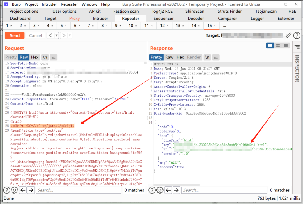Jump to next Request search match

31,190
